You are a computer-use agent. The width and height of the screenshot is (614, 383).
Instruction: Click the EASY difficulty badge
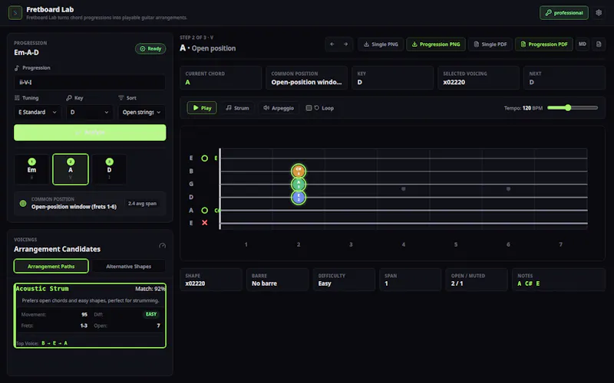pyautogui.click(x=151, y=314)
